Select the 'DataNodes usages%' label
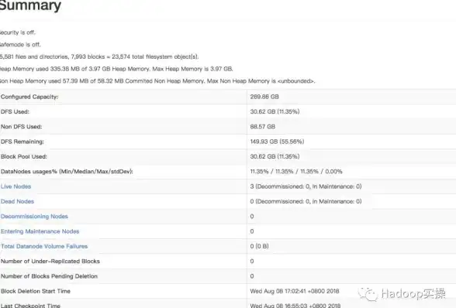The height and width of the screenshot is (308, 456). 67,172
